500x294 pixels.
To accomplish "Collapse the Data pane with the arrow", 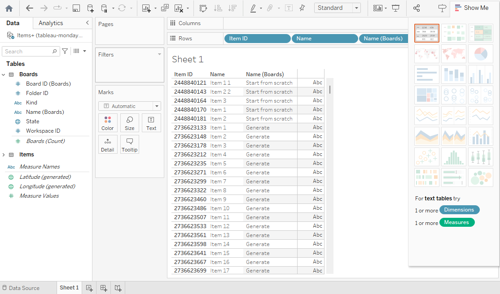I will (x=87, y=23).
